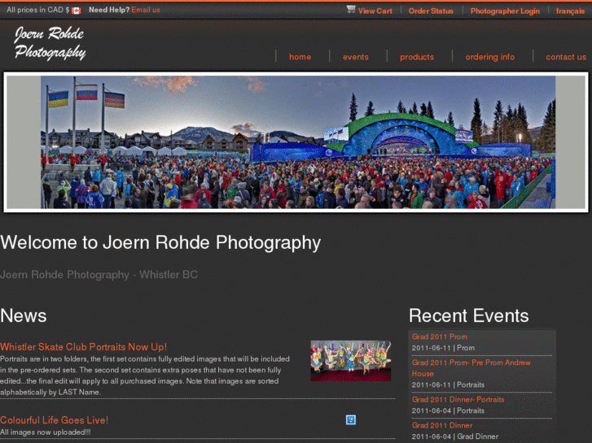Open the ordering info menu item
The image size is (592, 443).
point(489,57)
